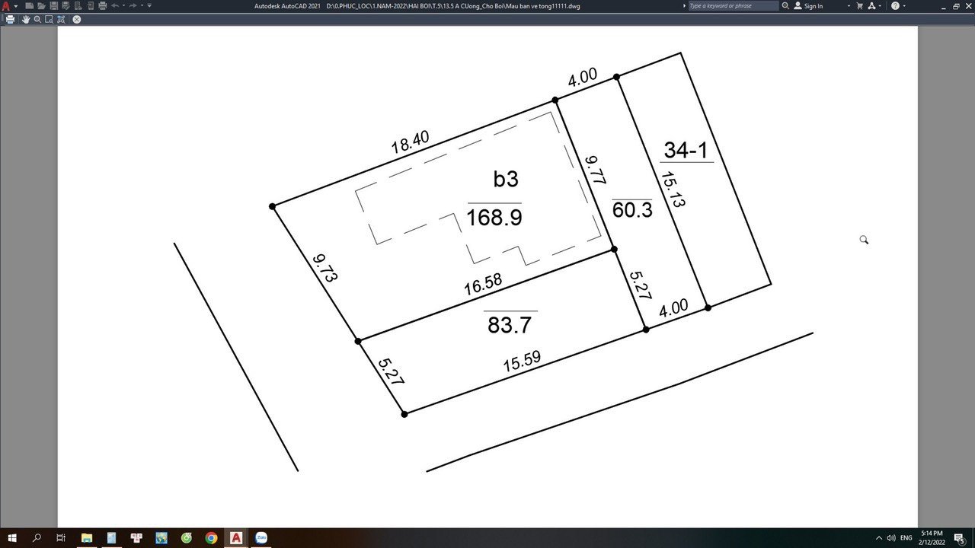Viewport: 975px width, 548px height.
Task: Click the Save As icon
Action: tap(66, 6)
